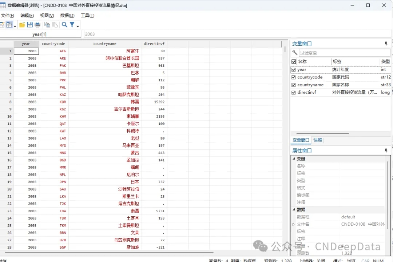This screenshot has width=393, height=262.
Task: Click the variables list horizontal scrollbar
Action: [322, 134]
